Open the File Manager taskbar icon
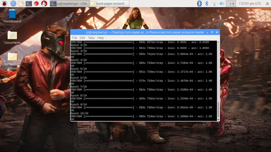The height and width of the screenshot is (152, 271). pyautogui.click(x=21, y=3)
